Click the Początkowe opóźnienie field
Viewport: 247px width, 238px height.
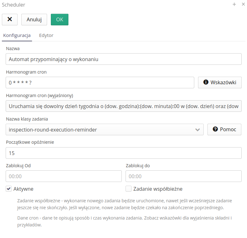124,153
